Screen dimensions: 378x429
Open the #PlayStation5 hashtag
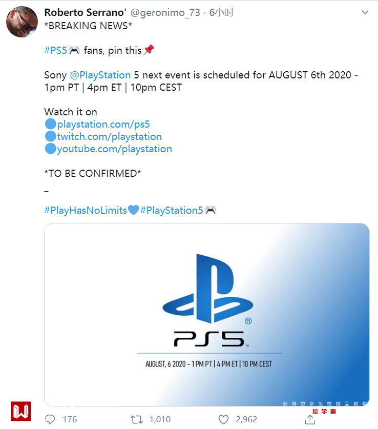pyautogui.click(x=172, y=210)
